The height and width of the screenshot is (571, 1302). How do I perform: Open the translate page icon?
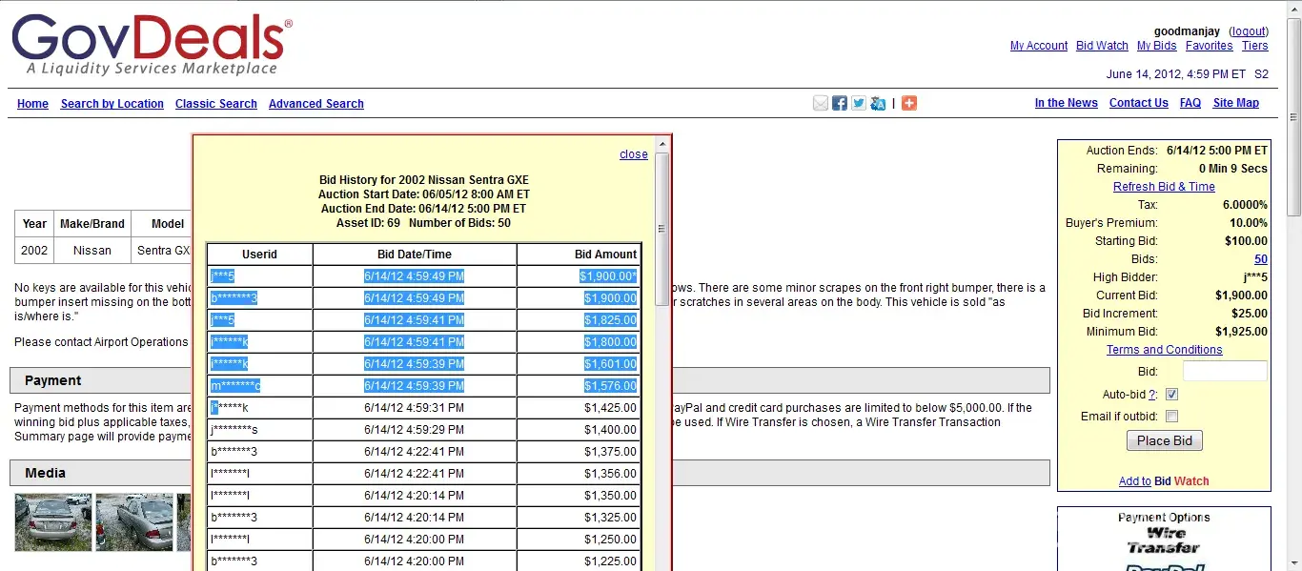[x=878, y=103]
